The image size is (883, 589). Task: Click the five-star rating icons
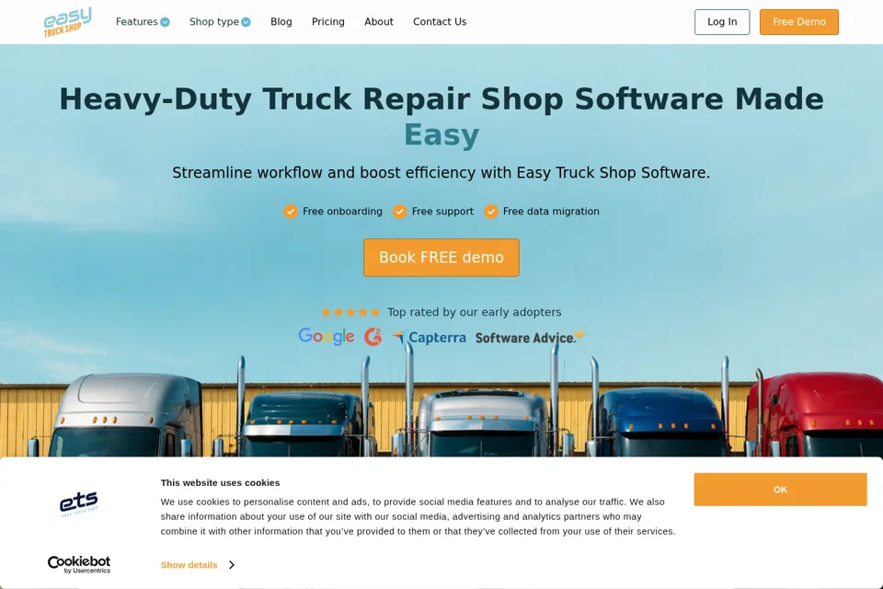350,312
